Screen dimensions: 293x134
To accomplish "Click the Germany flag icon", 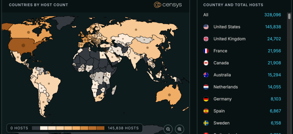I will (206, 99).
